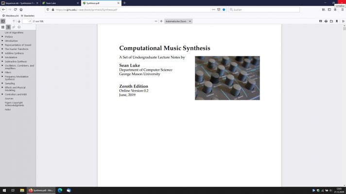This screenshot has width=346, height=194.
Task: Open a new browser tab
Action: [124, 3]
